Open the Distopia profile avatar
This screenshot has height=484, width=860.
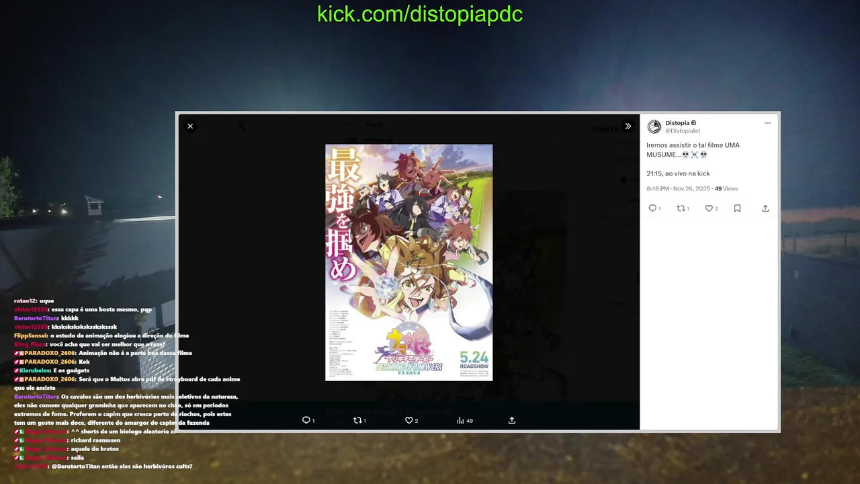pyautogui.click(x=654, y=126)
